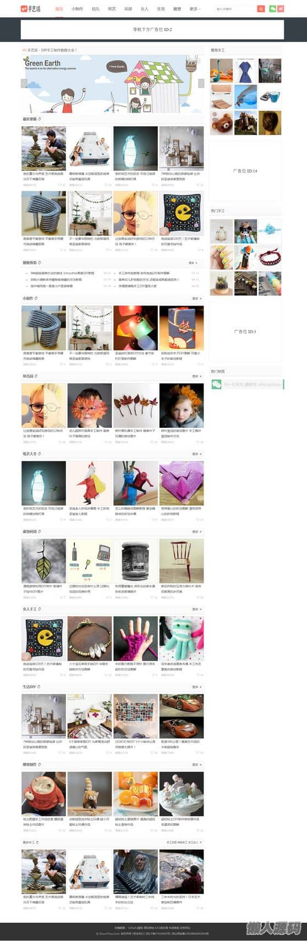Expand the 更多 dropdown in navigation bar
Screen dimensions: 307x941
[195, 9]
